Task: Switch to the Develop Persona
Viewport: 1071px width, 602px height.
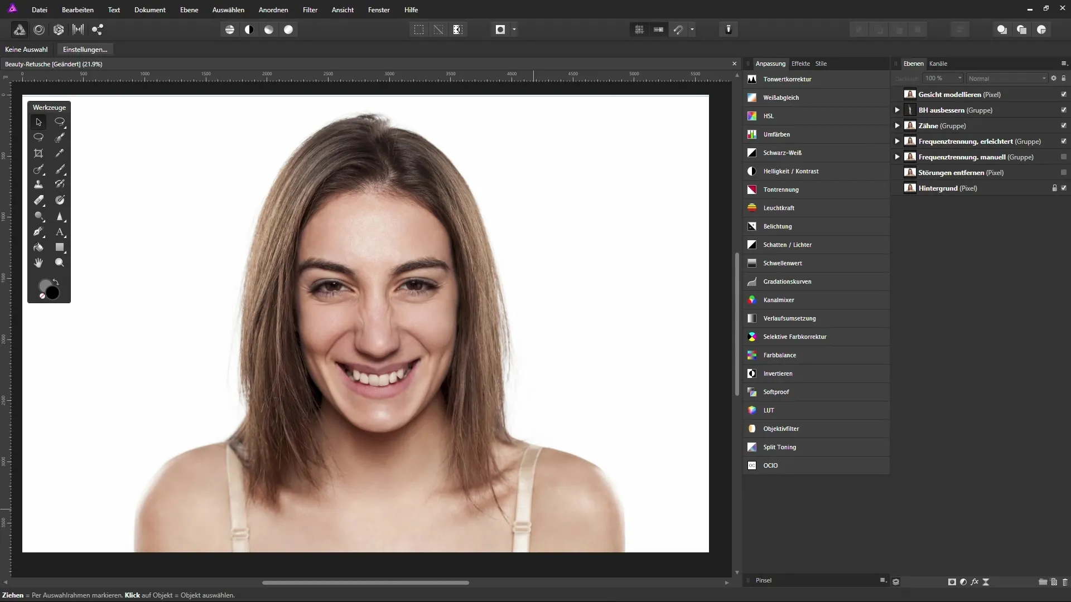Action: tap(59, 30)
